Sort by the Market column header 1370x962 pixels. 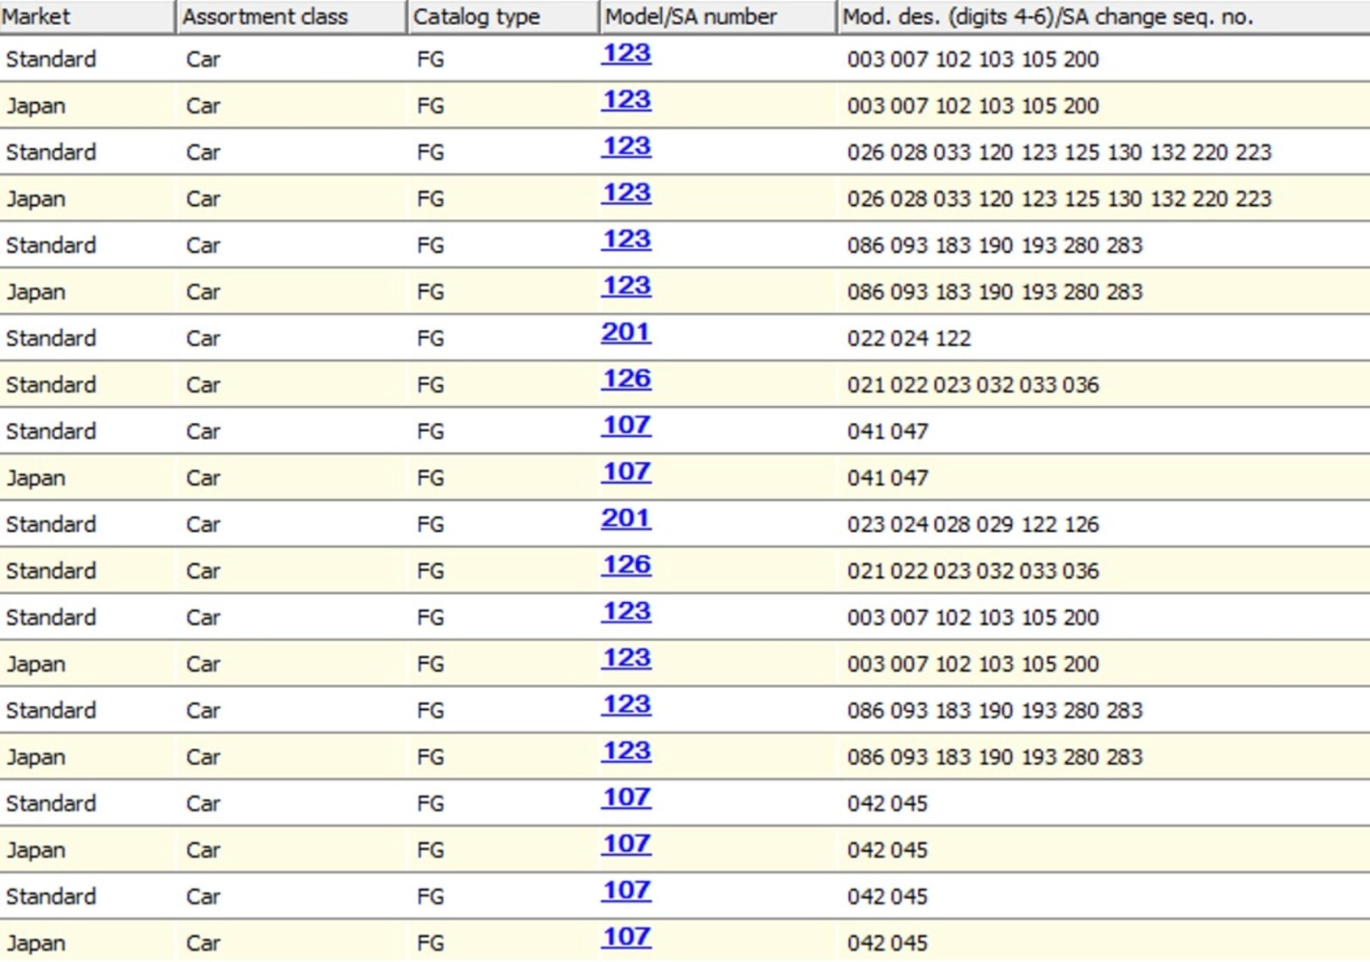click(88, 16)
